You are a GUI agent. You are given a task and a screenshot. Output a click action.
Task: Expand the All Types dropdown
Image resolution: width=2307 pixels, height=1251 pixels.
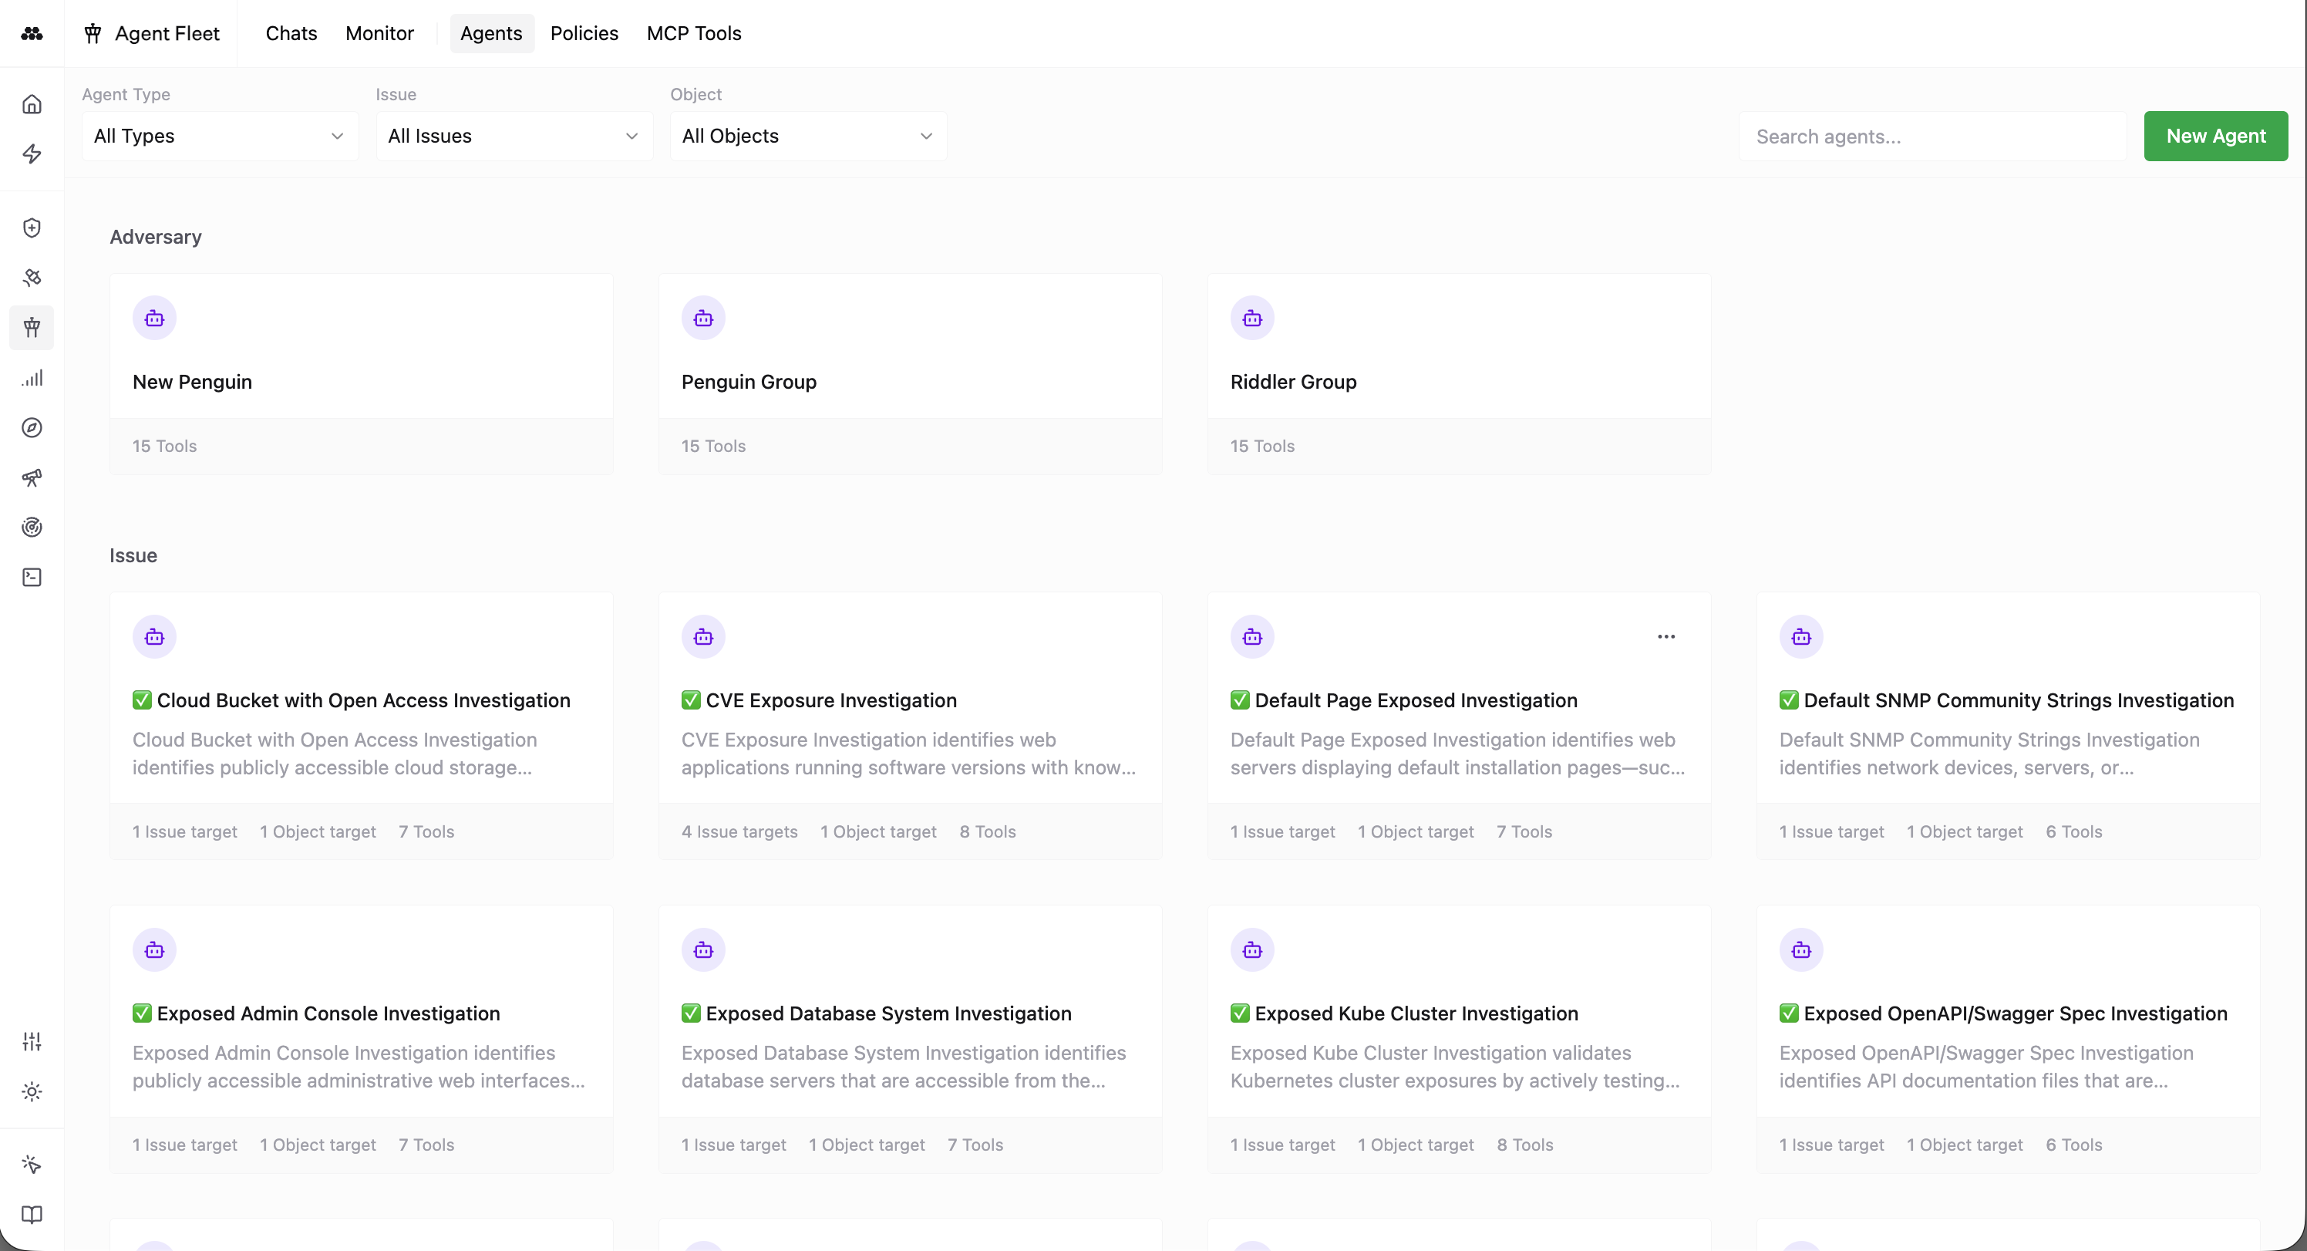(x=220, y=137)
